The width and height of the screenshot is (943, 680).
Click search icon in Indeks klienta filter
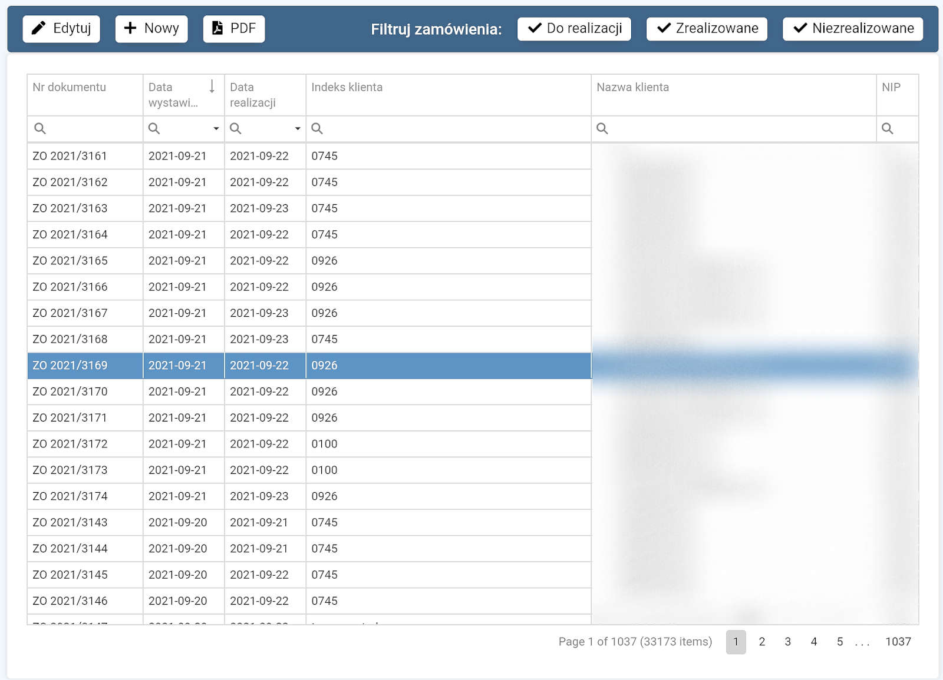point(317,128)
